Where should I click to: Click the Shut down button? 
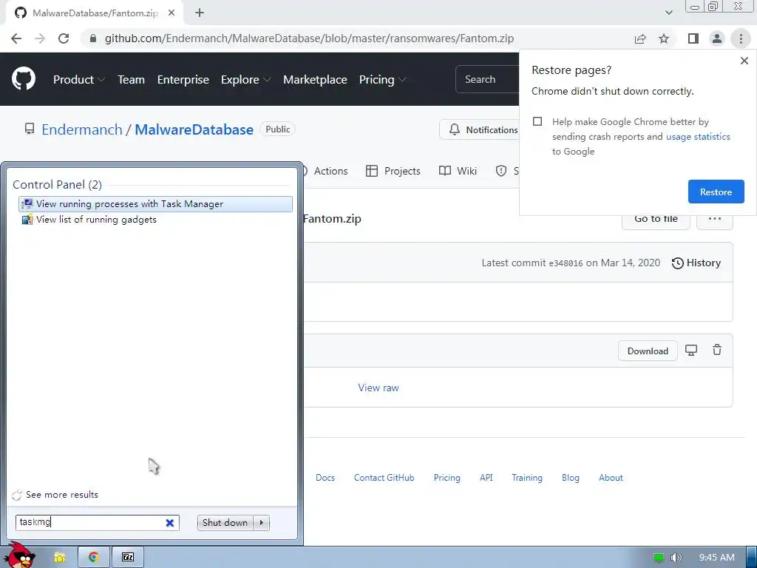[x=225, y=523]
